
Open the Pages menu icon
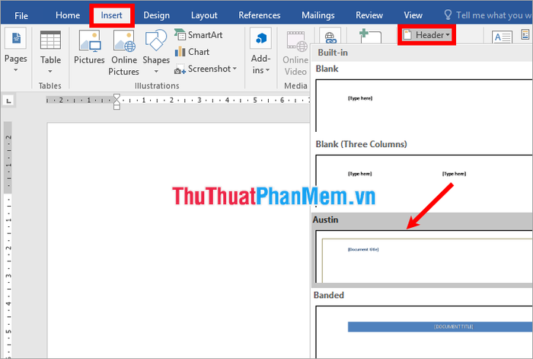(15, 40)
